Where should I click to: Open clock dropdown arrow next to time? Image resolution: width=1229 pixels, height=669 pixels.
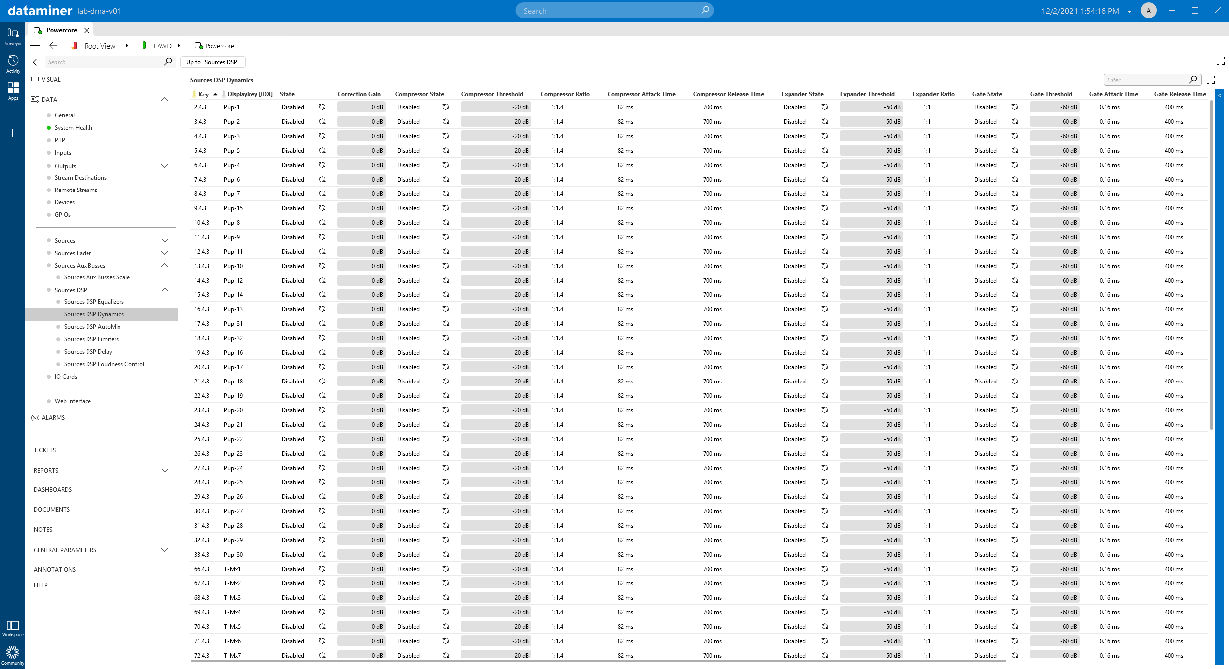tap(1129, 11)
